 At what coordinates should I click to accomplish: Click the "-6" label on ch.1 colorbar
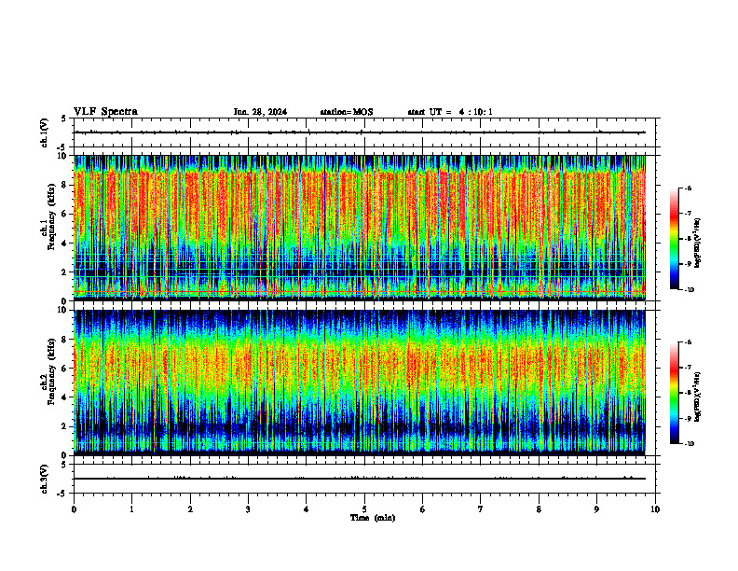pyautogui.click(x=688, y=188)
